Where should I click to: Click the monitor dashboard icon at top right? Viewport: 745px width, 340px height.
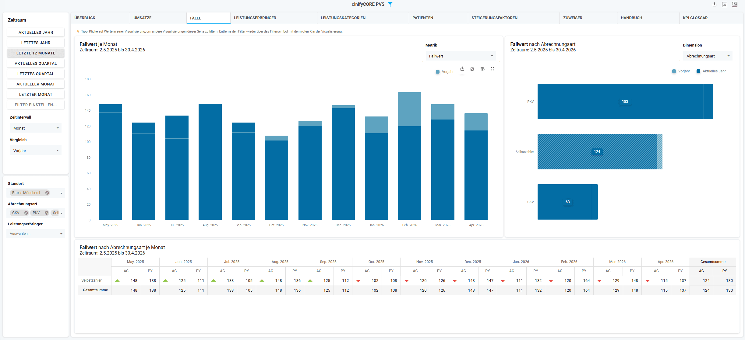[x=735, y=5]
